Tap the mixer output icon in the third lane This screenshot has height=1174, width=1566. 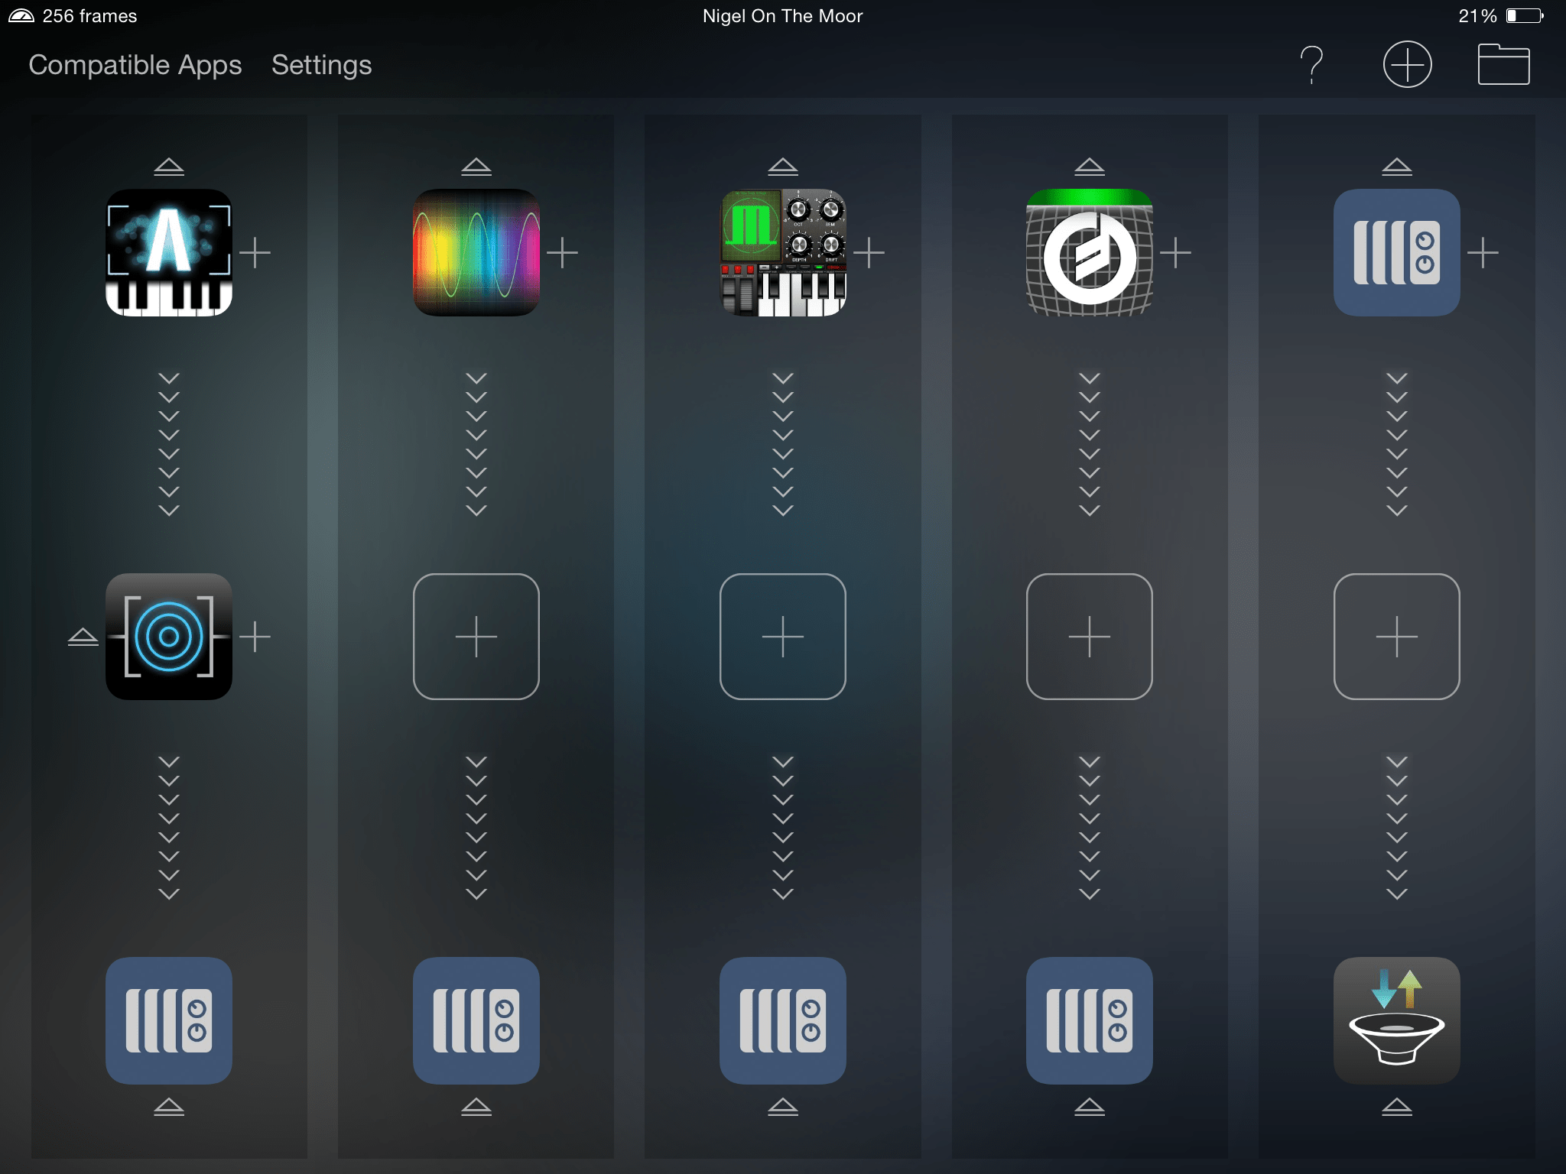(783, 1020)
